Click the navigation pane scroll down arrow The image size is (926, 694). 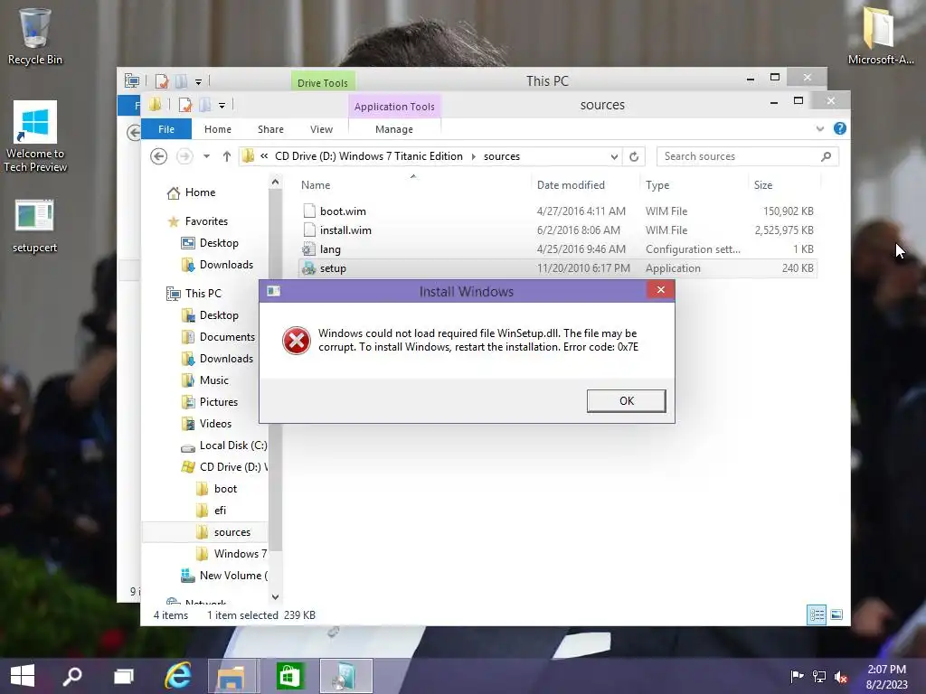[x=275, y=597]
